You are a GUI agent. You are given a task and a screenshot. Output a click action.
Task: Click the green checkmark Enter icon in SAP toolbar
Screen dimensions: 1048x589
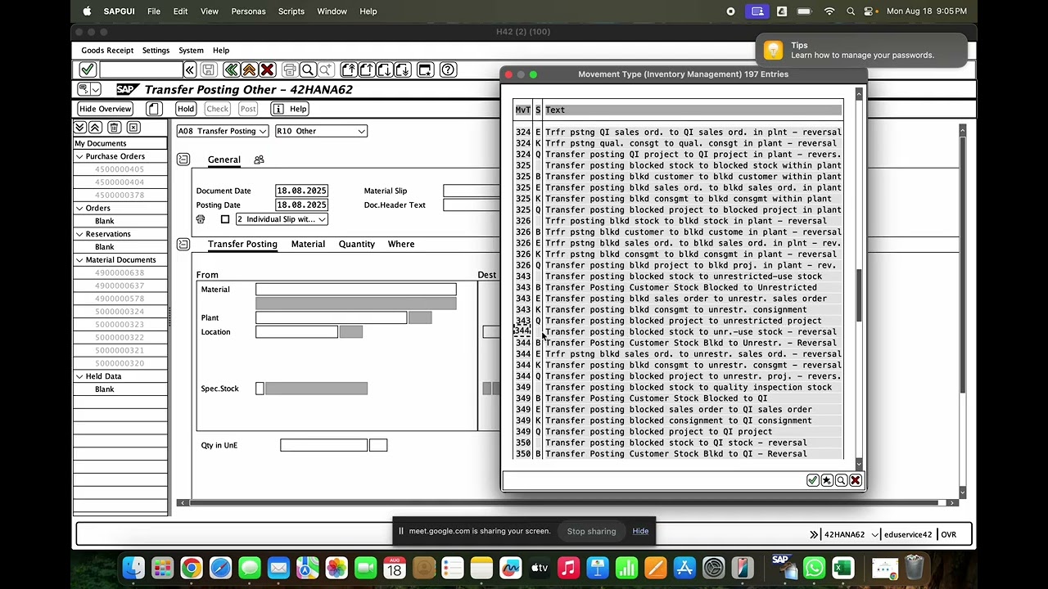[x=87, y=70]
